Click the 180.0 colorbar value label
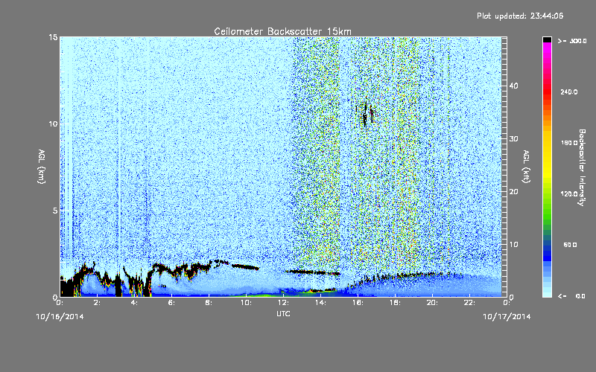Screen dimensions: 596x372 pos(569,143)
